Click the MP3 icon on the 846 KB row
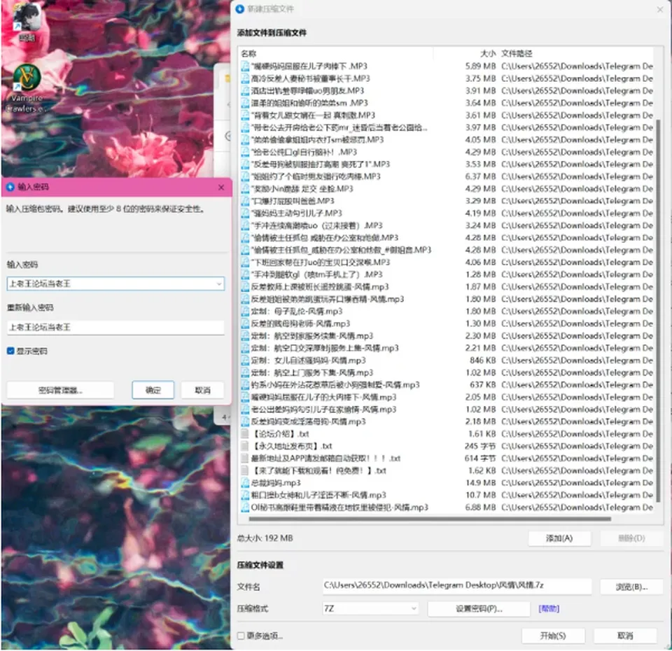This screenshot has width=672, height=651. [x=245, y=360]
